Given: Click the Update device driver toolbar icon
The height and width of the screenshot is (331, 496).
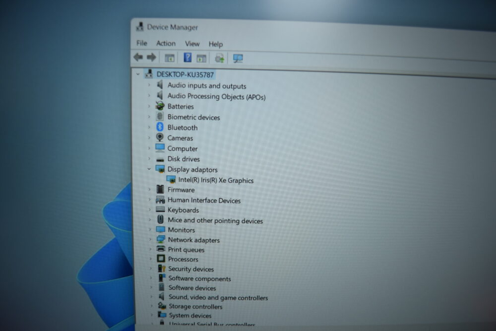Looking at the screenshot, I should click(x=219, y=58).
